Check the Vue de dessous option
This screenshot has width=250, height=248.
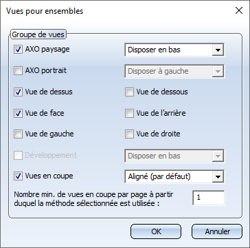pyautogui.click(x=129, y=92)
